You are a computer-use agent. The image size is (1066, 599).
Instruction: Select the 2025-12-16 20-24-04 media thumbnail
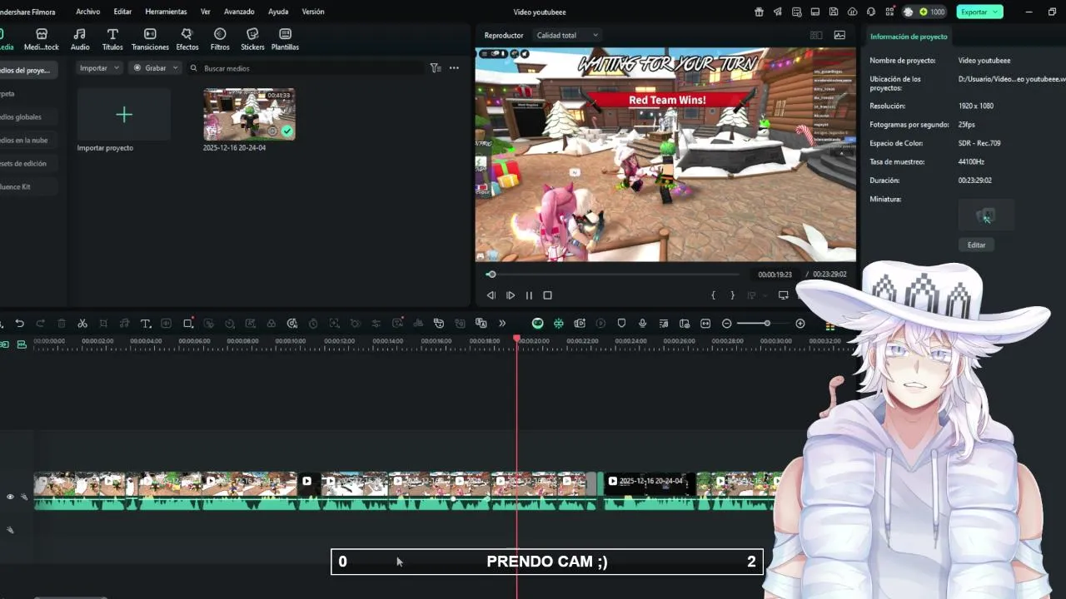click(249, 114)
